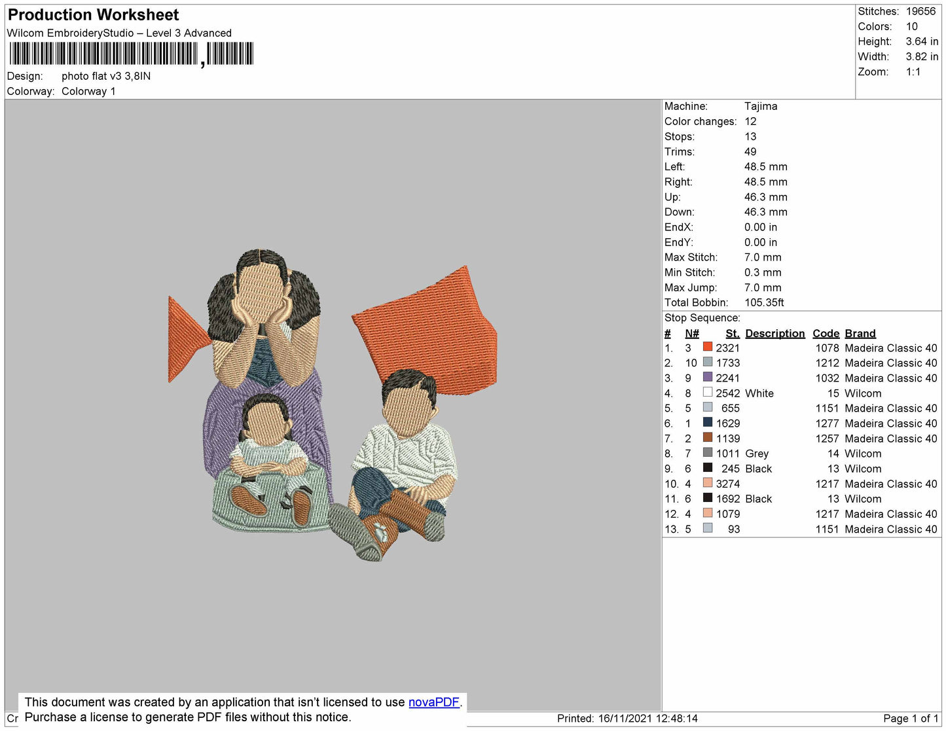This screenshot has height=731, width=946.
Task: Select the peach swatch in stop 10
Action: point(707,482)
